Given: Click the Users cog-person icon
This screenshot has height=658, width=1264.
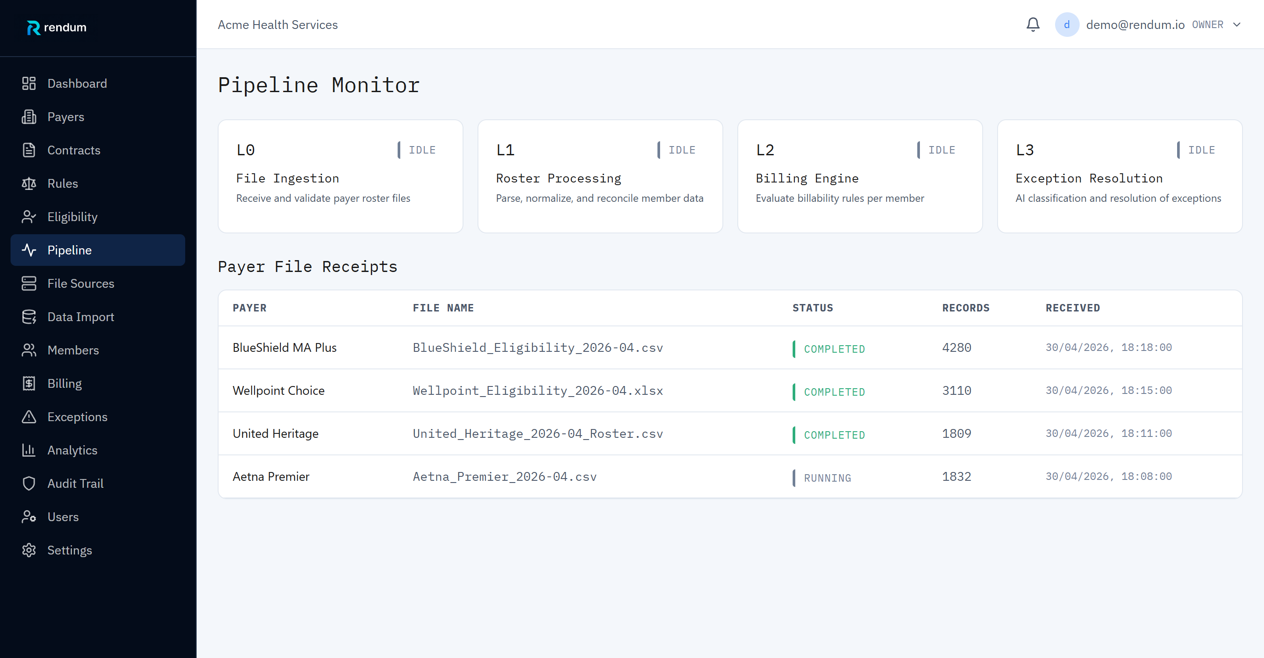Looking at the screenshot, I should coord(29,517).
